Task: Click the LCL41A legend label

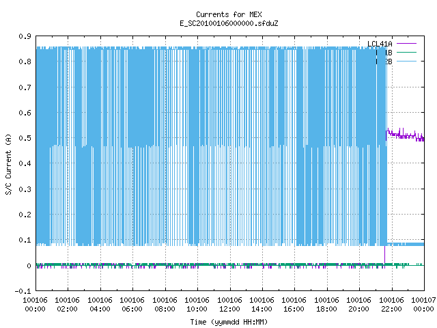Action: pos(380,44)
